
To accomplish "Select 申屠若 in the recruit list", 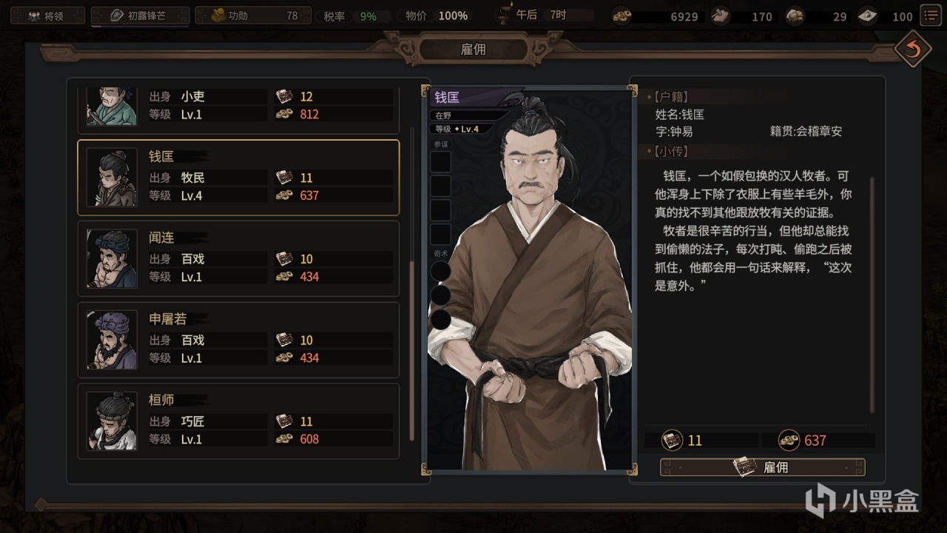I will click(x=238, y=340).
